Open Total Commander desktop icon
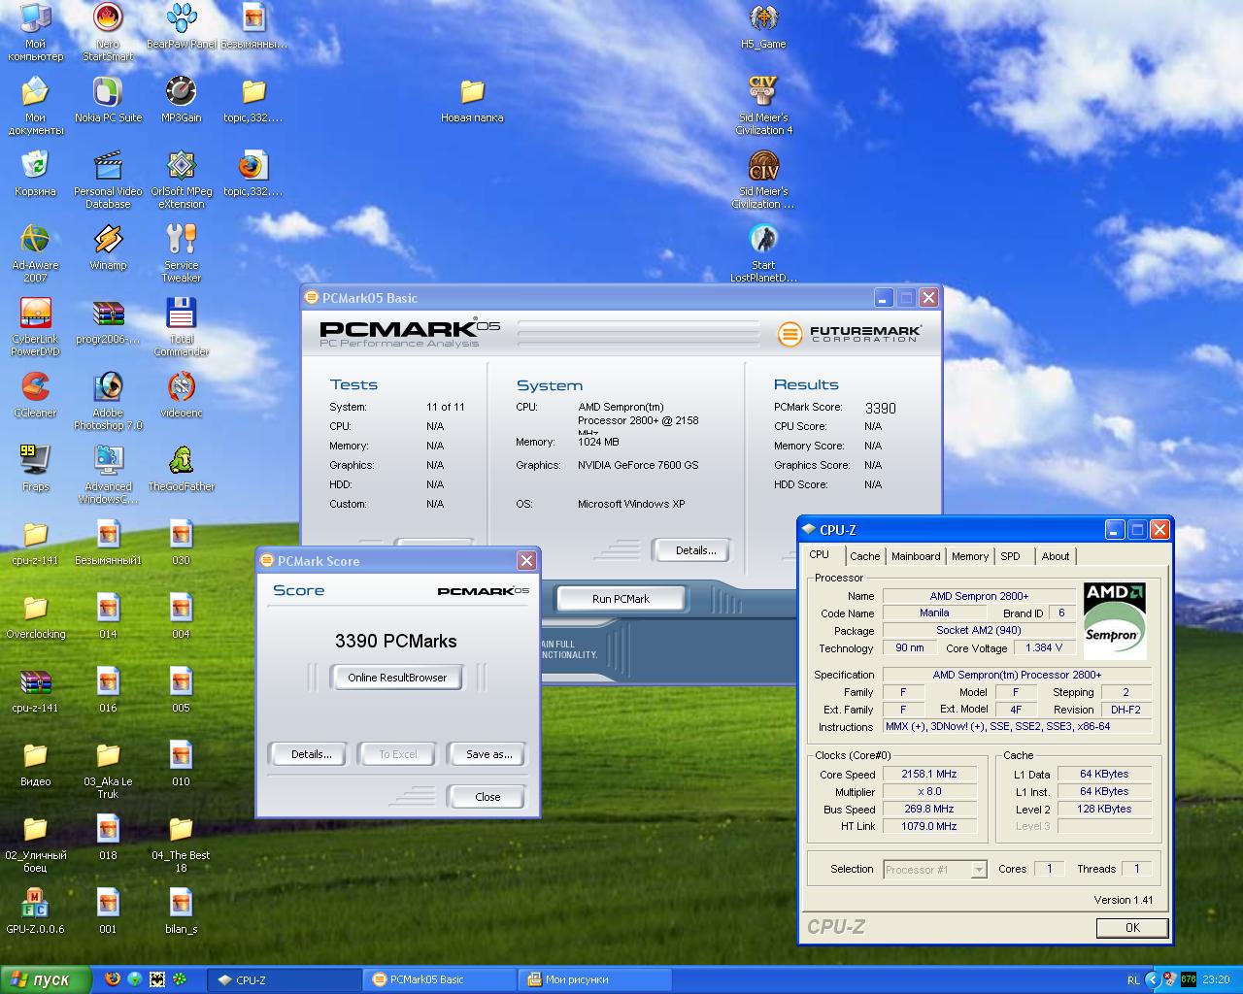This screenshot has height=994, width=1243. pos(181,326)
